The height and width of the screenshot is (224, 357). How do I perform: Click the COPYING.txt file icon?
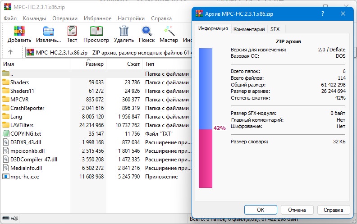coord(6,133)
